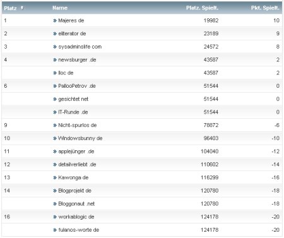This screenshot has height=238, width=284.
Task: Click the arrow icon beside Nicht-spurlos de
Action: pyautogui.click(x=55, y=125)
